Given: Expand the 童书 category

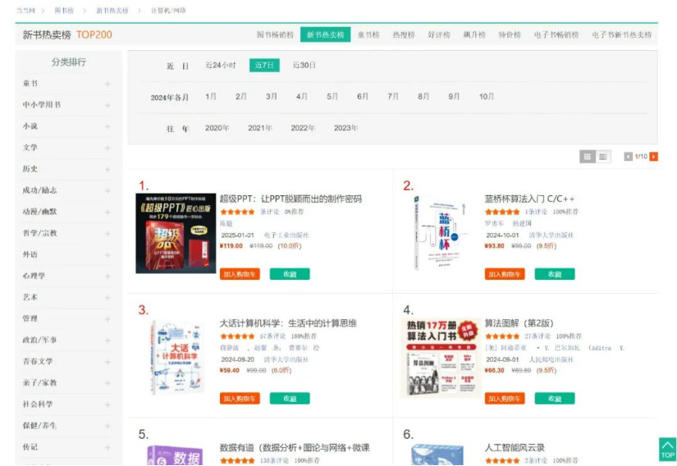Looking at the screenshot, I should click(x=107, y=84).
